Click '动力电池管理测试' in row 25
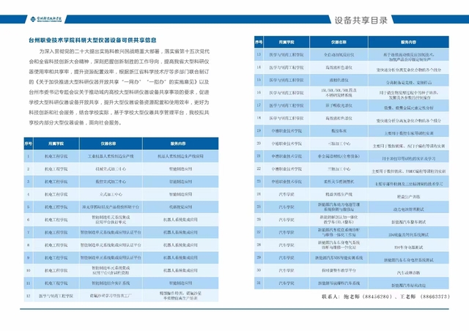The width and height of the screenshot is (469, 331). [x=408, y=209]
